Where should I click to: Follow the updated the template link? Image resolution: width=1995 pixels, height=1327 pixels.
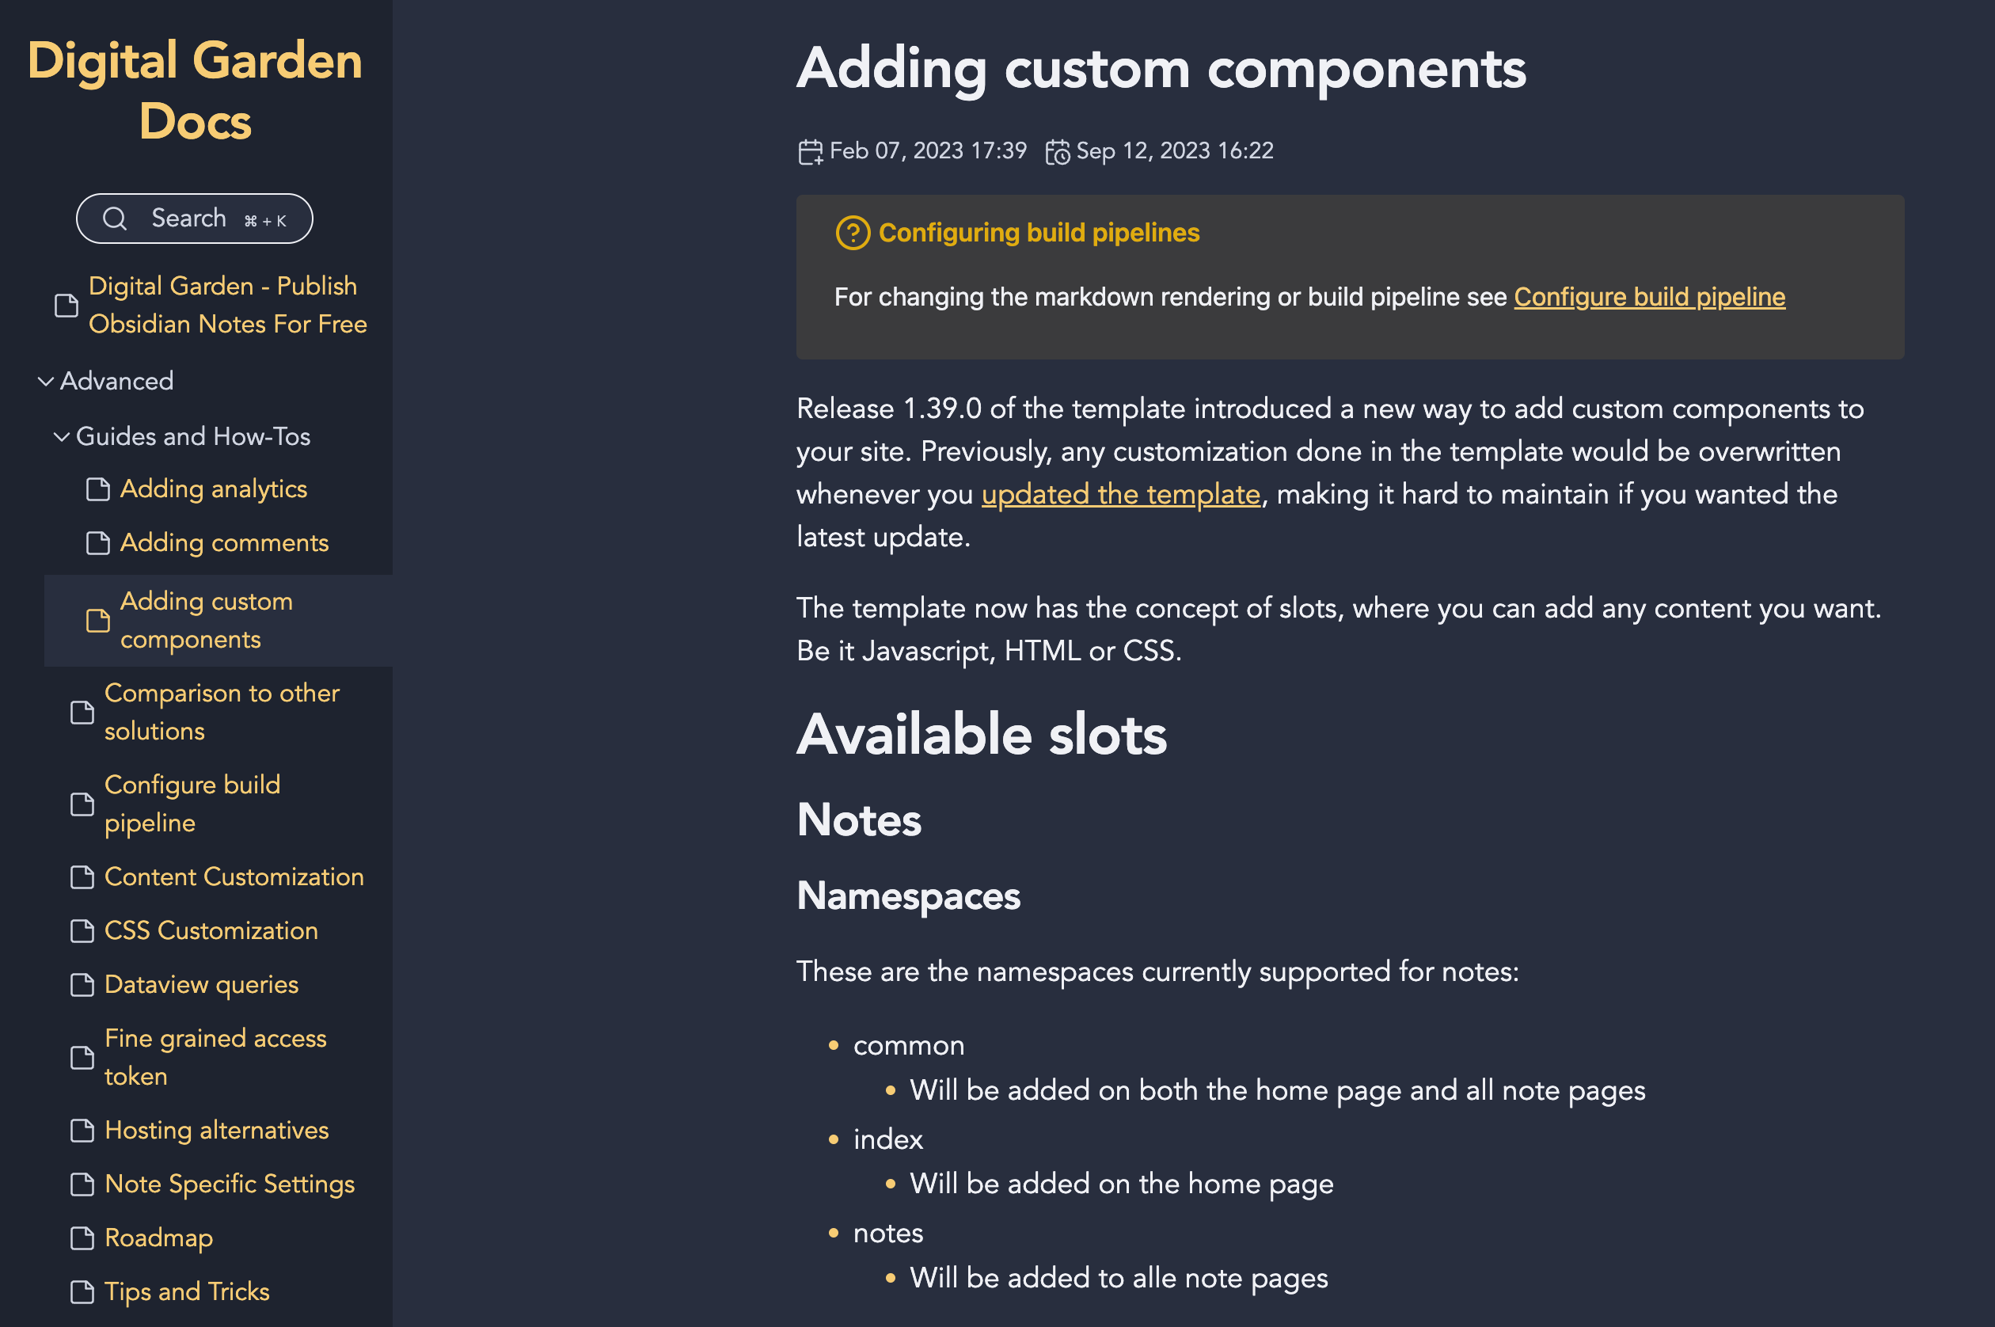(x=1120, y=494)
